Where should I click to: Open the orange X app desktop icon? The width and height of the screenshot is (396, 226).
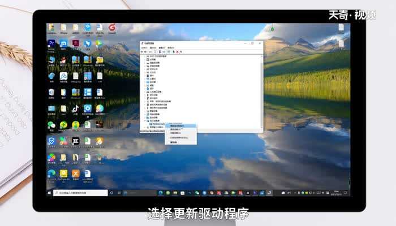75,175
